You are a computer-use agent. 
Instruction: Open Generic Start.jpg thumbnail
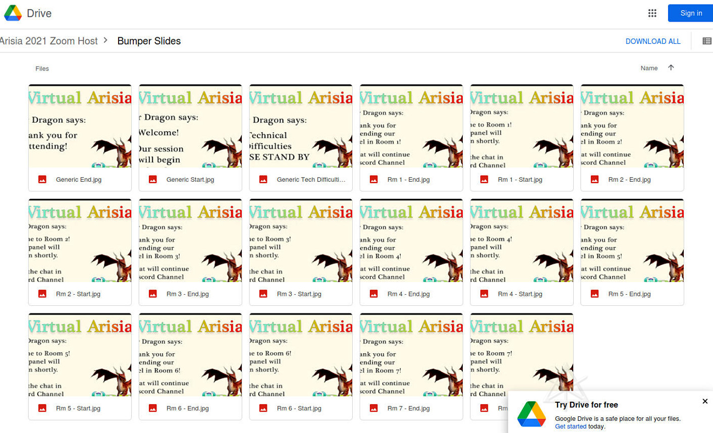(x=190, y=126)
